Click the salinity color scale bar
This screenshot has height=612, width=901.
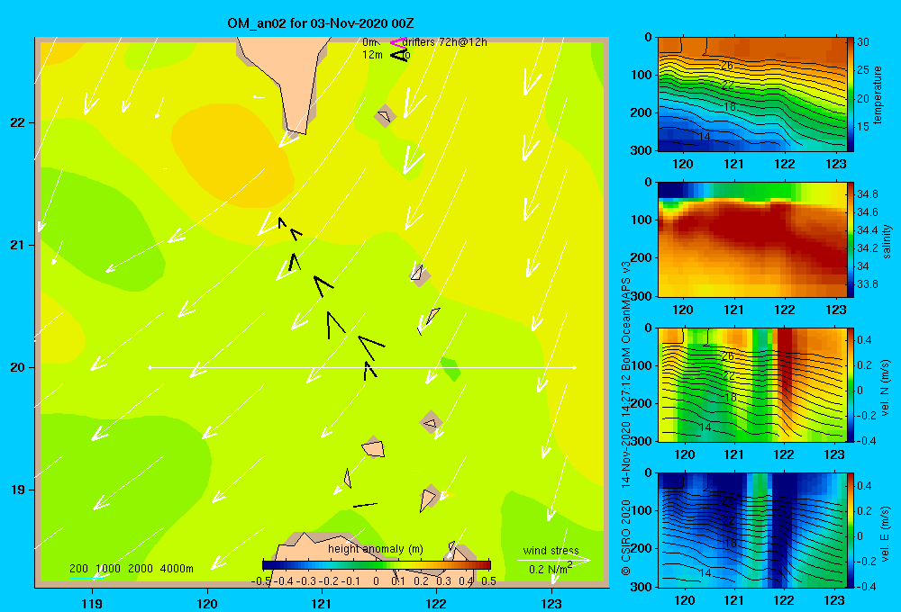pos(851,239)
